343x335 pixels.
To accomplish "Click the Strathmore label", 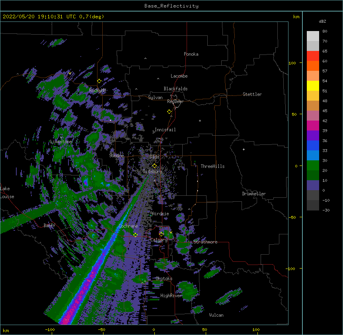I will tap(205, 242).
